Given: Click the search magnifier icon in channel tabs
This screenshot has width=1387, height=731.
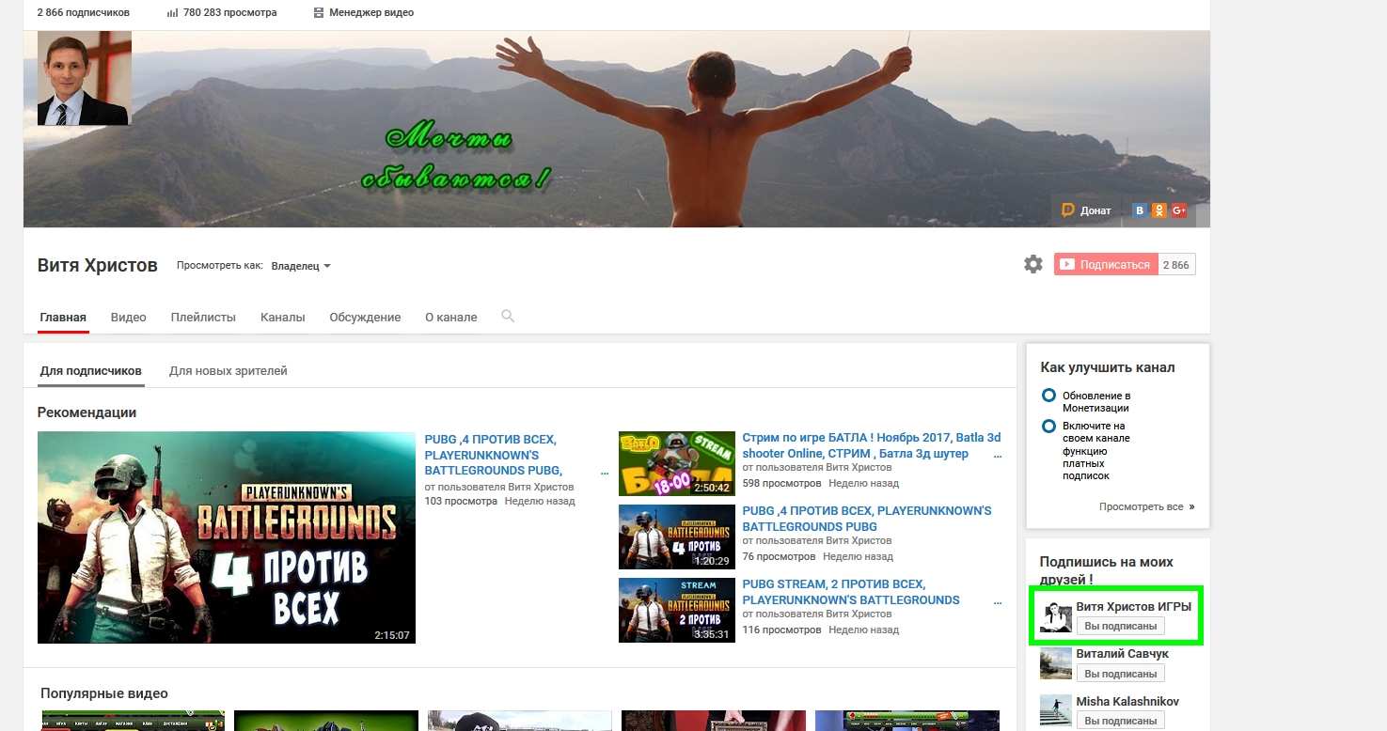Looking at the screenshot, I should point(508,317).
